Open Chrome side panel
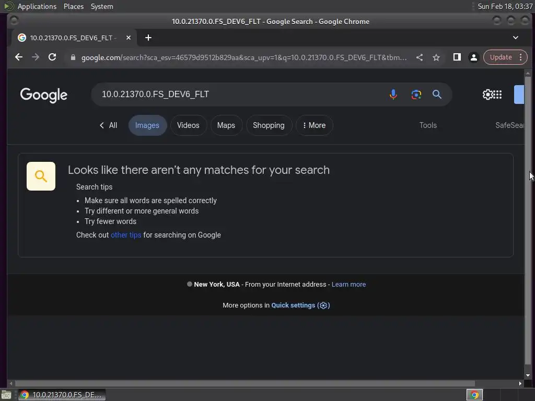 click(457, 57)
